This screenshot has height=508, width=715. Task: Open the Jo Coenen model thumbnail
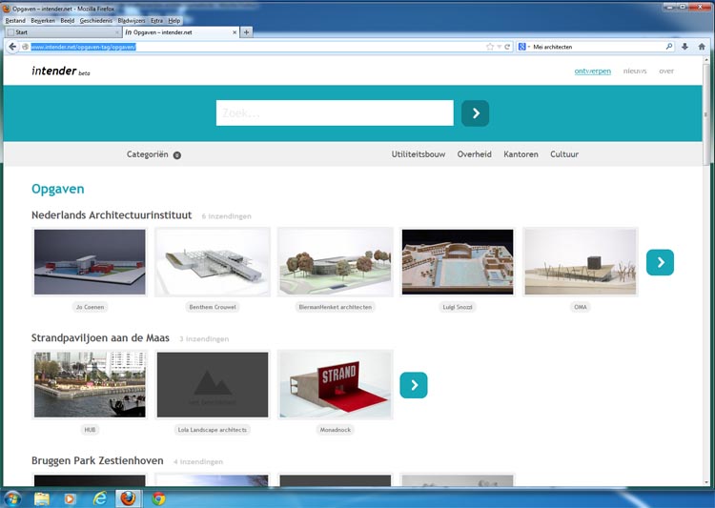[x=90, y=262]
